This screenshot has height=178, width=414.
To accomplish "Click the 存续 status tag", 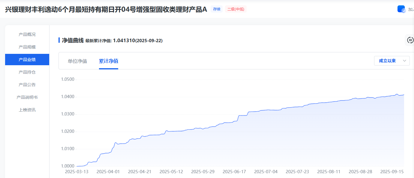I will coord(217,9).
